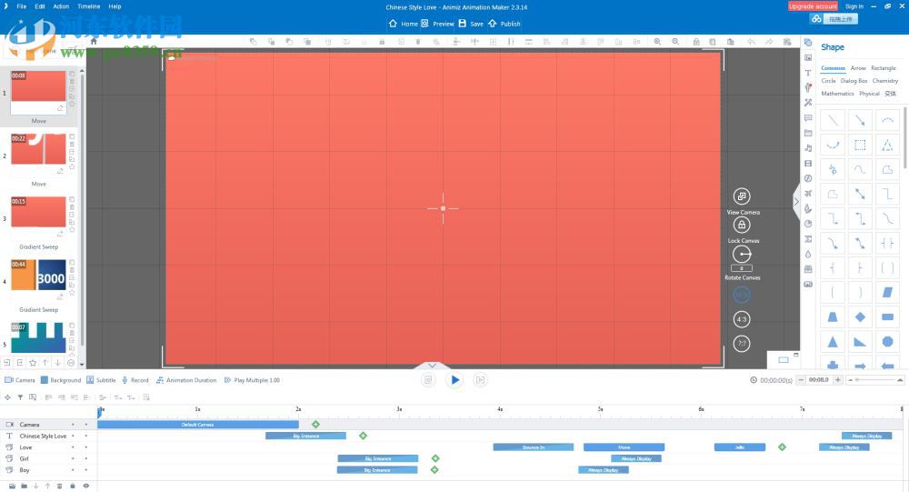This screenshot has height=492, width=909.
Task: Select the dashed rectangle shape
Action: tap(860, 145)
